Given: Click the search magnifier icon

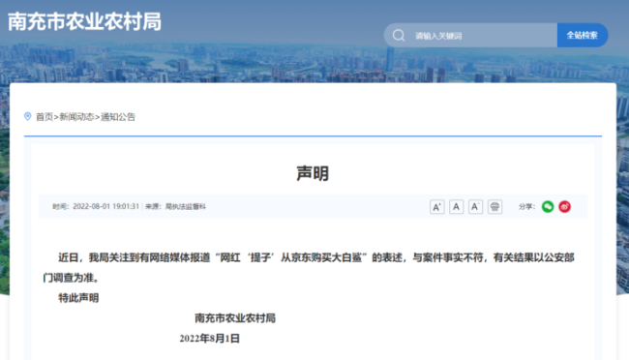Looking at the screenshot, I should tap(399, 35).
